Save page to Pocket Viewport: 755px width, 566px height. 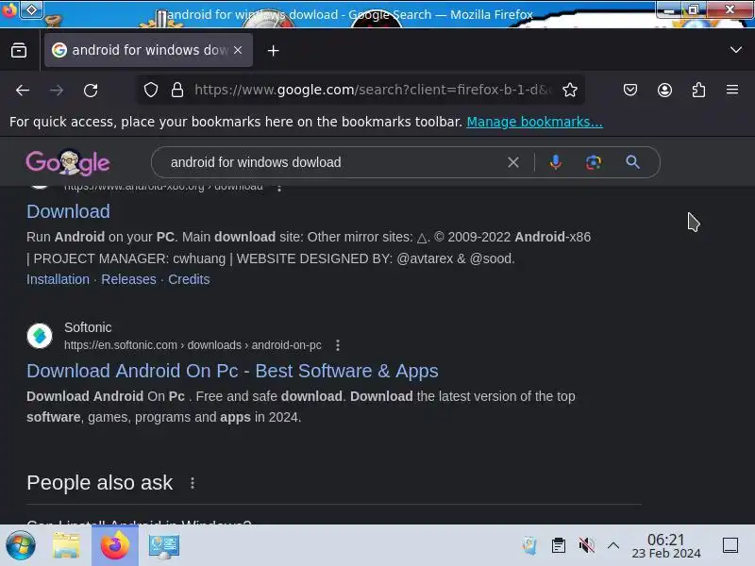pyautogui.click(x=630, y=90)
